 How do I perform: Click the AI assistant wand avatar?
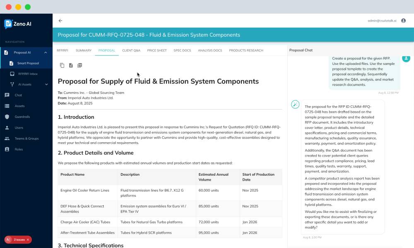(295, 104)
